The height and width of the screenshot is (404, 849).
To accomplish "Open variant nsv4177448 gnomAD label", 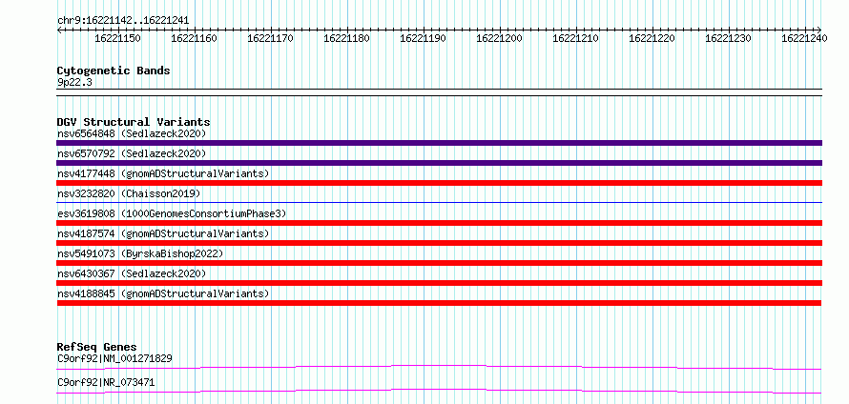I will 163,173.
